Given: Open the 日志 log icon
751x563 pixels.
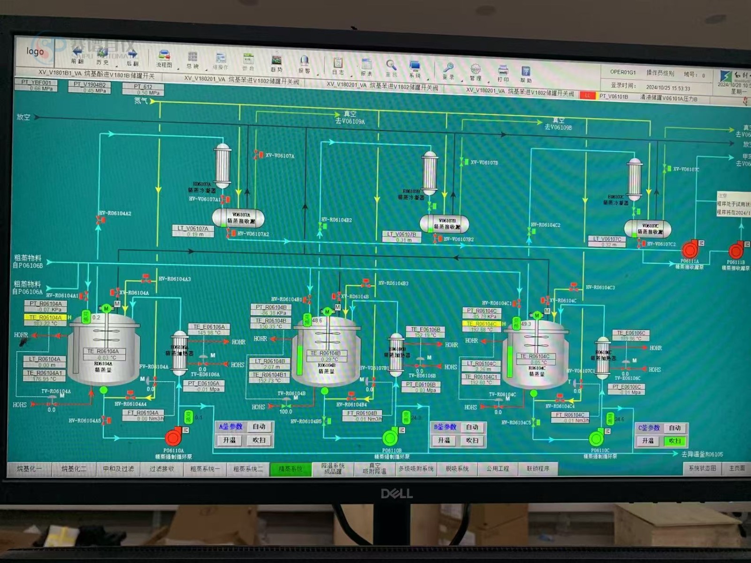Looking at the screenshot, I should [337, 62].
